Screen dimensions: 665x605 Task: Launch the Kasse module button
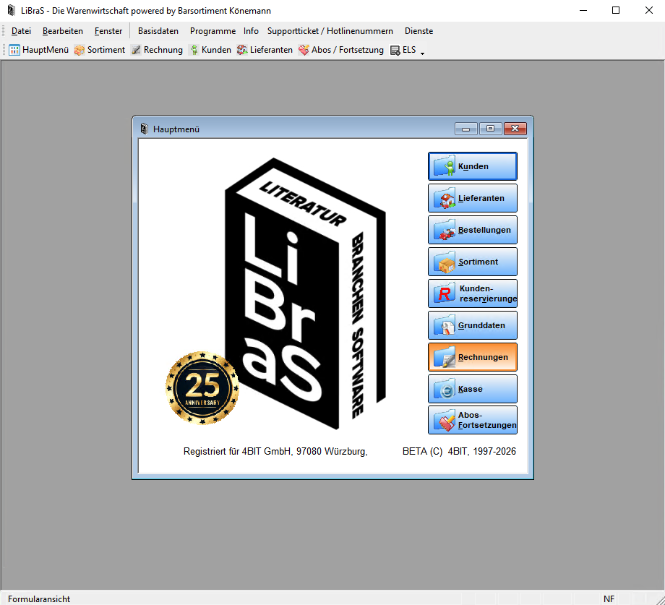[x=473, y=389]
